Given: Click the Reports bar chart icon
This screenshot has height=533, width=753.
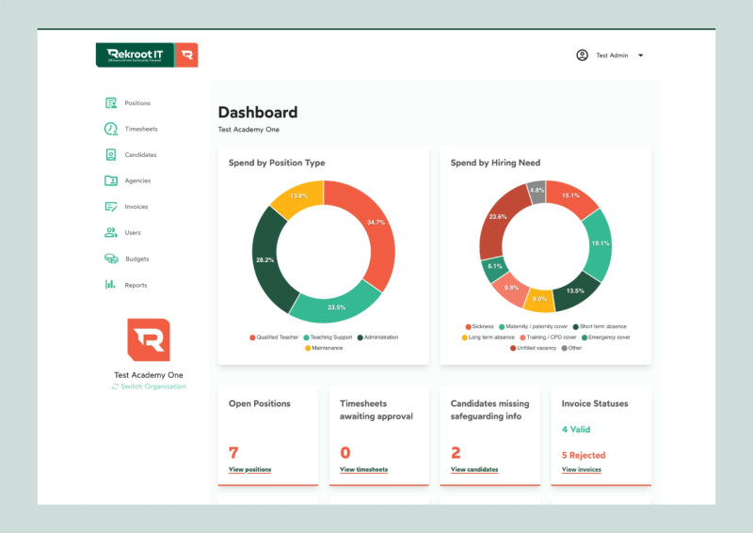Looking at the screenshot, I should pos(110,285).
